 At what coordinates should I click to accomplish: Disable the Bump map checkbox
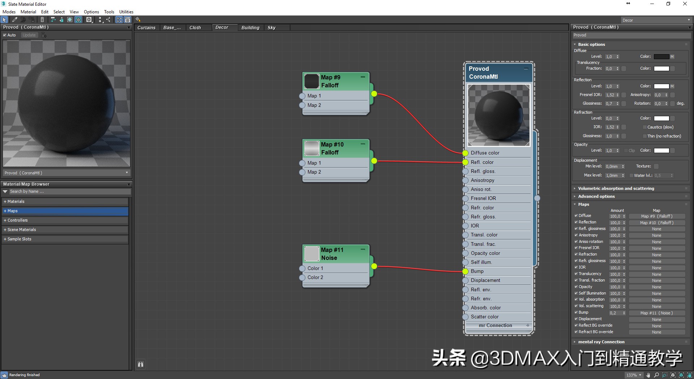click(576, 312)
